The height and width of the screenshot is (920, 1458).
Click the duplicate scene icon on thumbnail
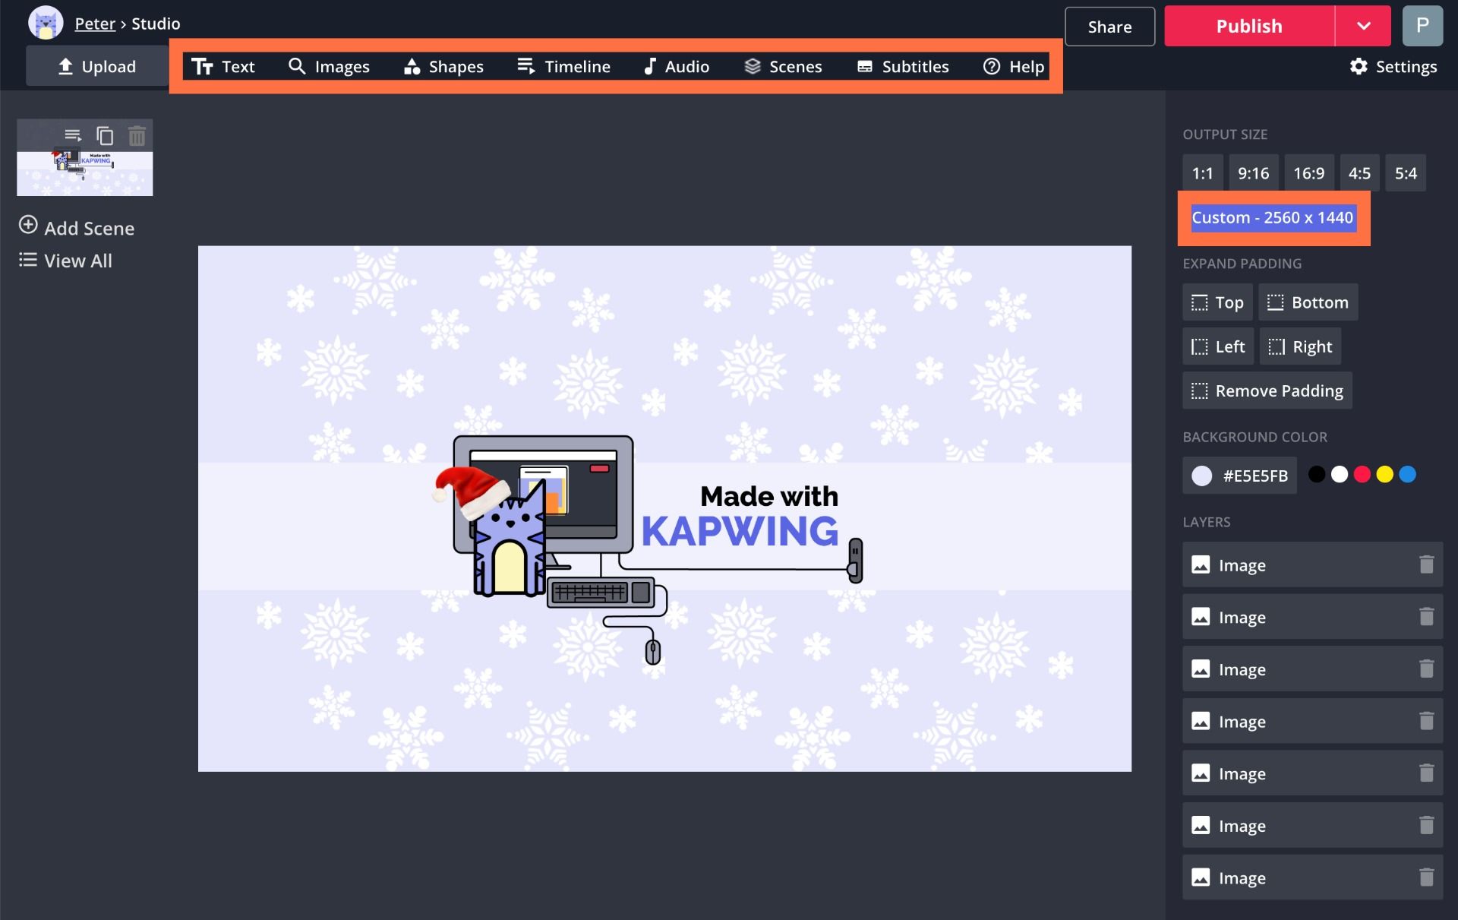[x=105, y=136]
